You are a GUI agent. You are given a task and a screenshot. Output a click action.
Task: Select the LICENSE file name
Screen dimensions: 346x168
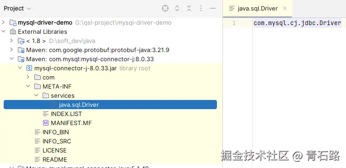click(54, 150)
